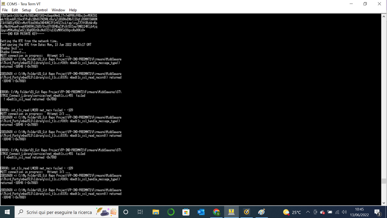Click the "Setting the RTC from the network time." line
The width and height of the screenshot is (387, 218).
[x=29, y=41]
